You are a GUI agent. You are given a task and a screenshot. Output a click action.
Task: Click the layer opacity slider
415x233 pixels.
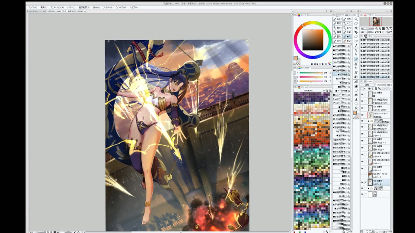point(381,85)
